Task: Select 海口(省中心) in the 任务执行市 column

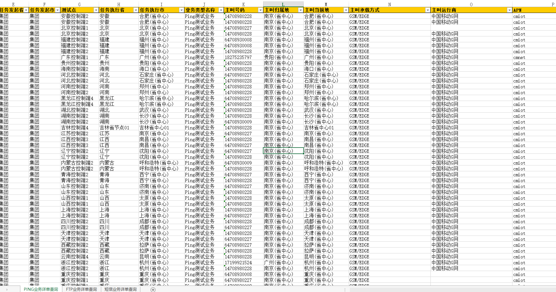Action: 161,69
